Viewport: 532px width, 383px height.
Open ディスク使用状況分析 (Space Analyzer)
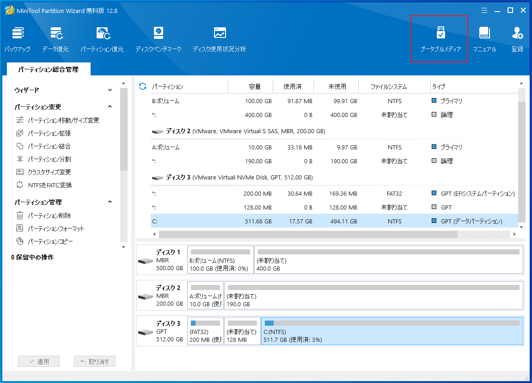(220, 39)
